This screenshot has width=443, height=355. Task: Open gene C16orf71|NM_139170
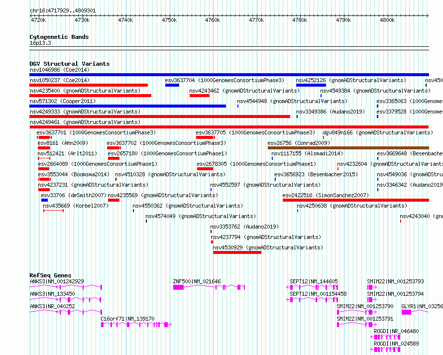[x=128, y=319]
